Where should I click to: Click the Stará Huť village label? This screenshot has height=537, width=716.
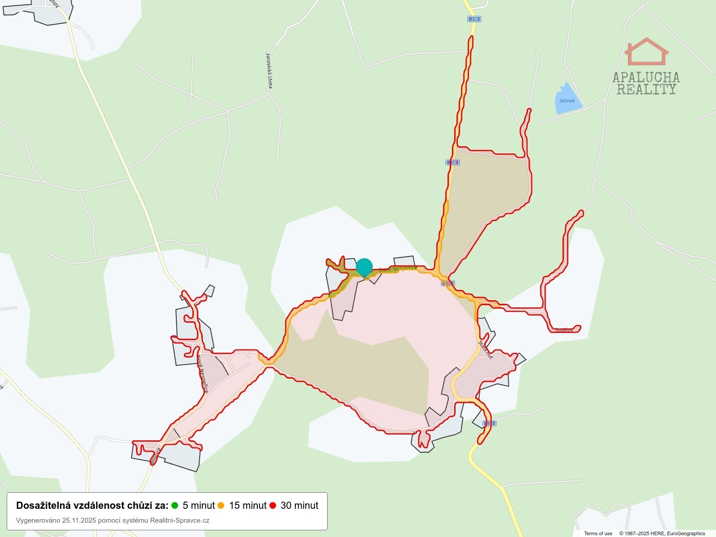click(x=486, y=349)
